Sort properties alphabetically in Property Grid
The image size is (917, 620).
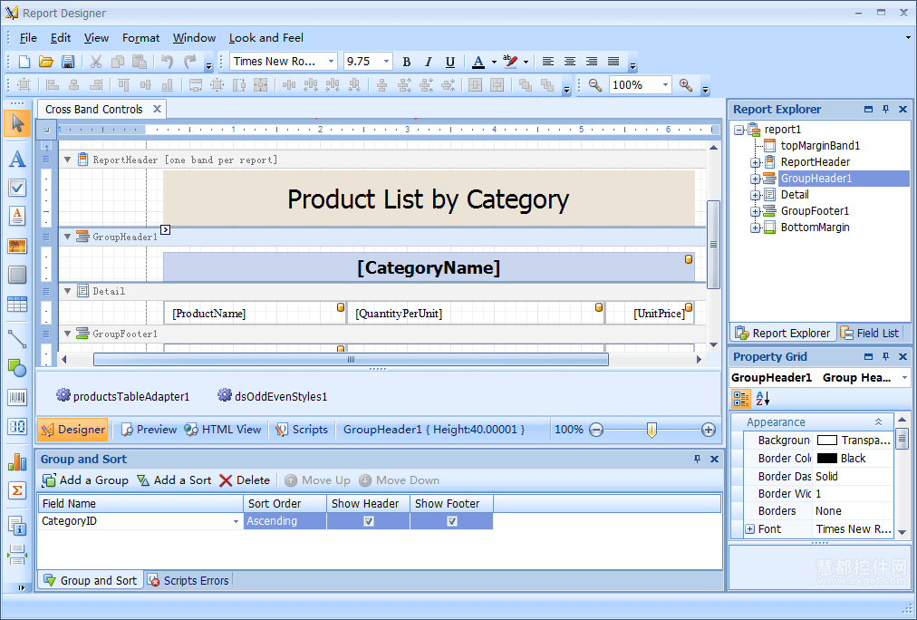click(763, 398)
